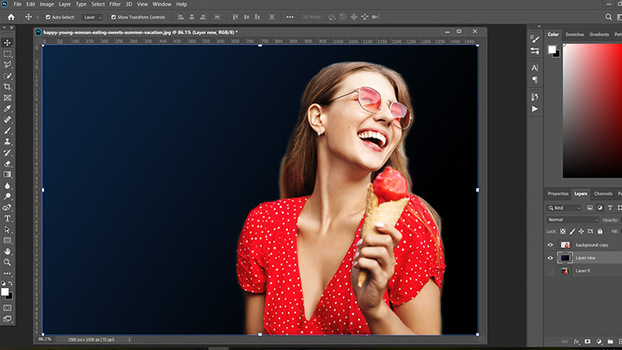Select the Blur tool

coord(7,186)
